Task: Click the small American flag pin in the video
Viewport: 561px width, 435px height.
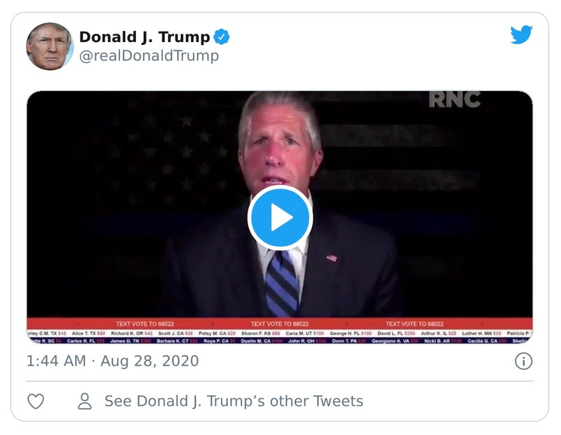Action: tap(331, 259)
